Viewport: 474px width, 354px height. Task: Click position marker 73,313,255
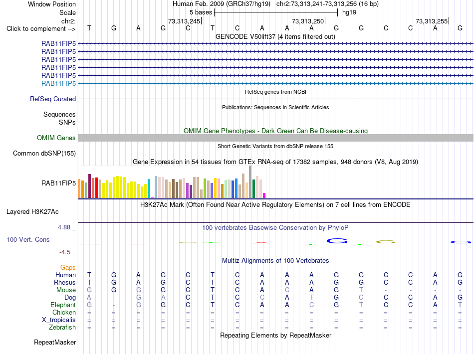click(x=432, y=21)
